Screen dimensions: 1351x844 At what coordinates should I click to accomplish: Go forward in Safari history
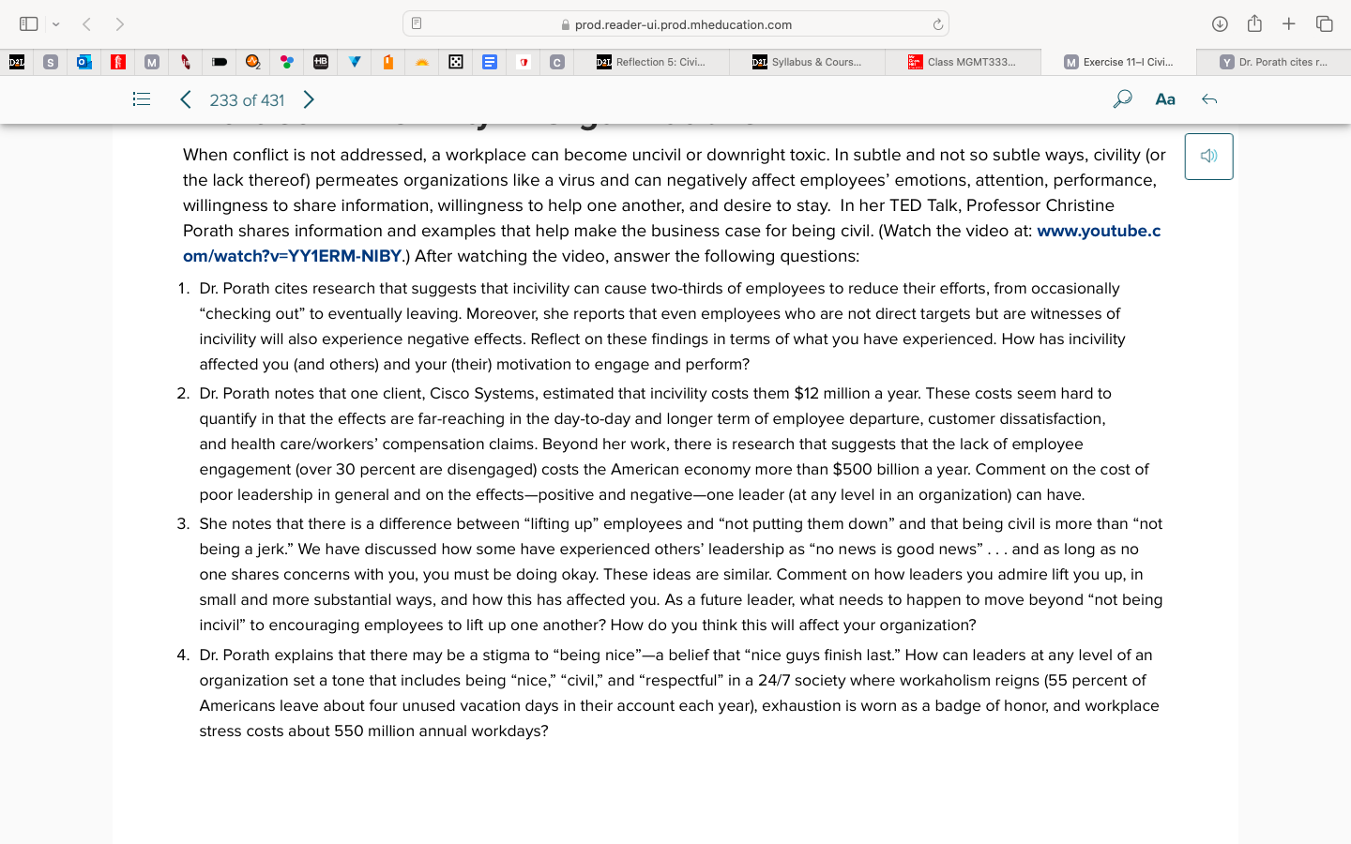[x=119, y=24]
